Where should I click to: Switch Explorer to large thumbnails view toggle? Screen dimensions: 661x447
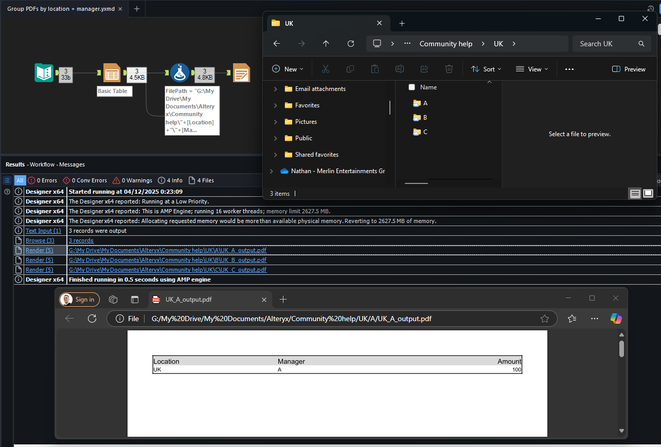tap(648, 193)
